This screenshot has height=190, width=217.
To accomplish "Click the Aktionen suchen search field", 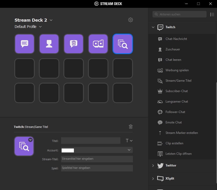I will tap(179, 14).
